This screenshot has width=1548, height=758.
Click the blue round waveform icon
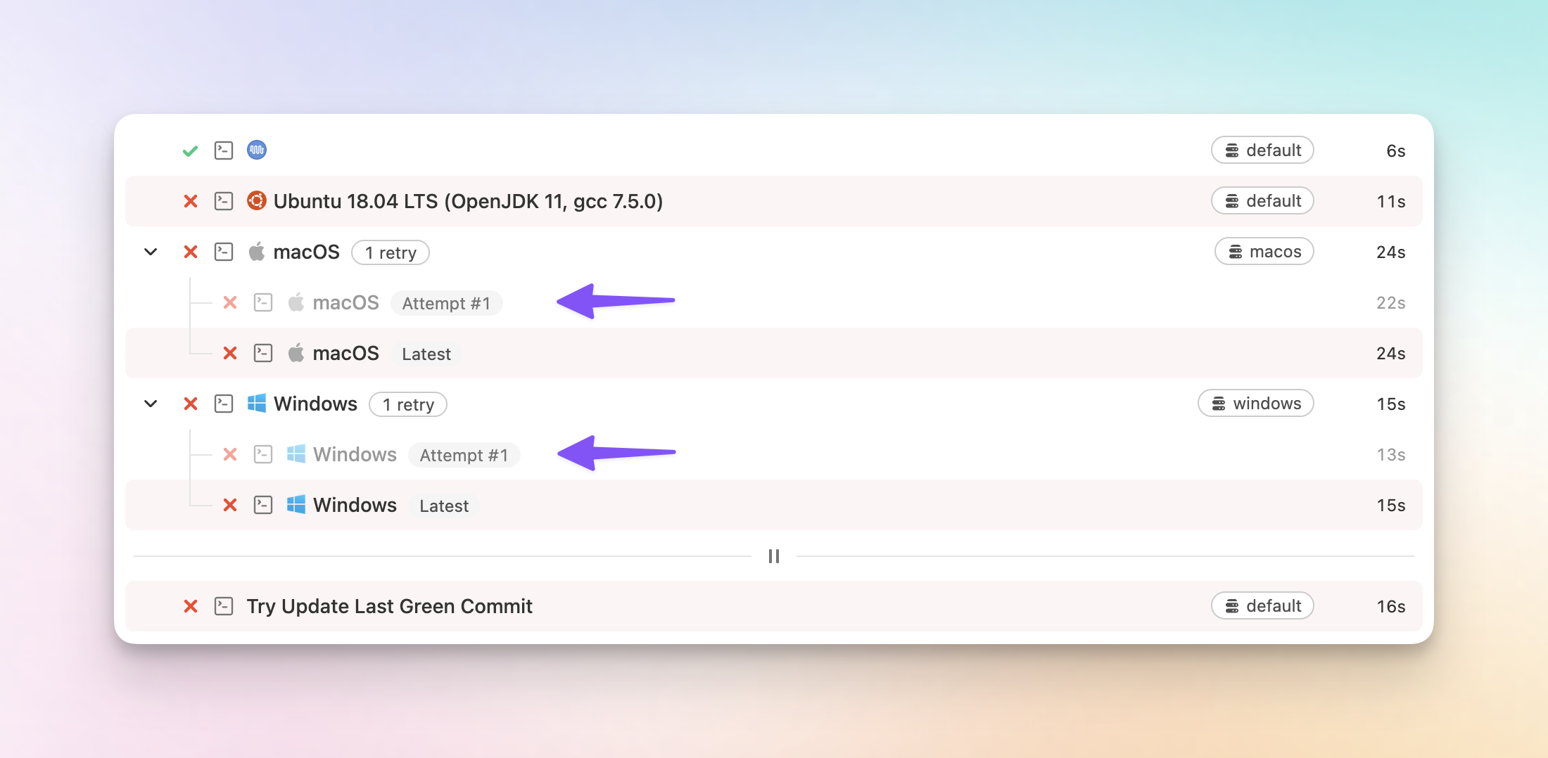point(257,150)
